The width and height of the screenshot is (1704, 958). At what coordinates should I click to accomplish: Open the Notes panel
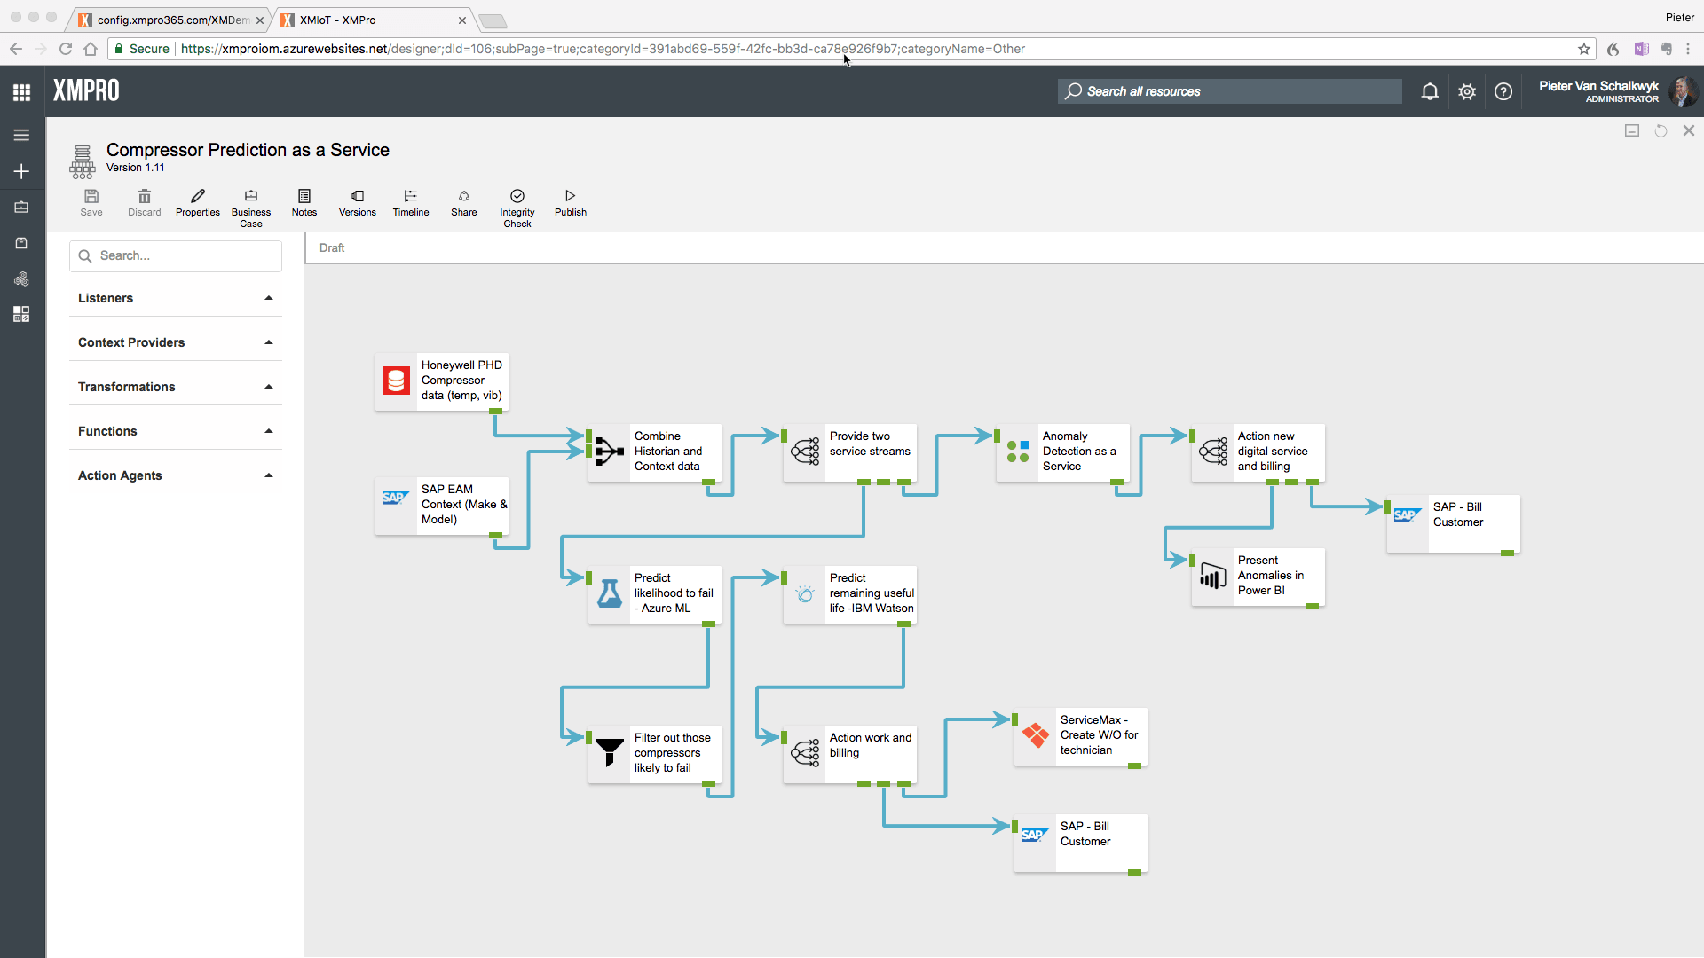[304, 202]
